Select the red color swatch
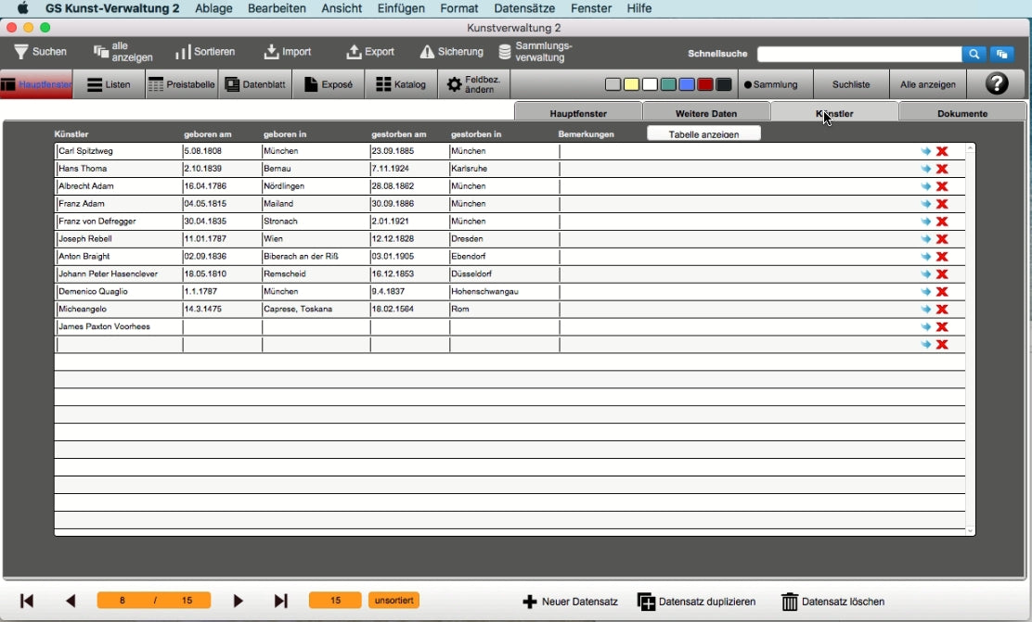1032x622 pixels. [x=705, y=84]
